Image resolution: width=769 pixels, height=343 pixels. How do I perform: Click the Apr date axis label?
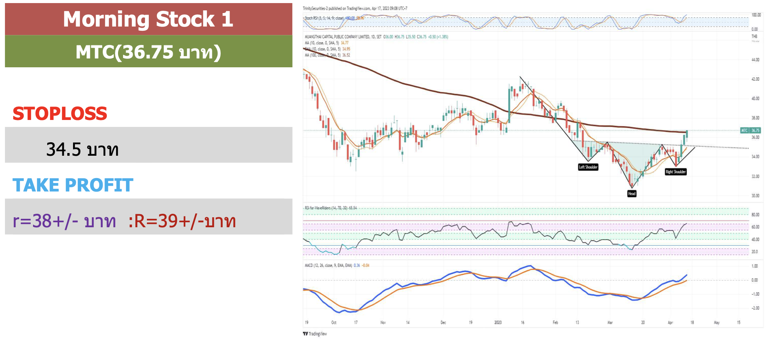coord(670,323)
